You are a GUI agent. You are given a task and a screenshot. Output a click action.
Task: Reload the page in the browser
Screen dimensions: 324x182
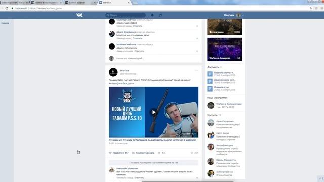coord(7,8)
